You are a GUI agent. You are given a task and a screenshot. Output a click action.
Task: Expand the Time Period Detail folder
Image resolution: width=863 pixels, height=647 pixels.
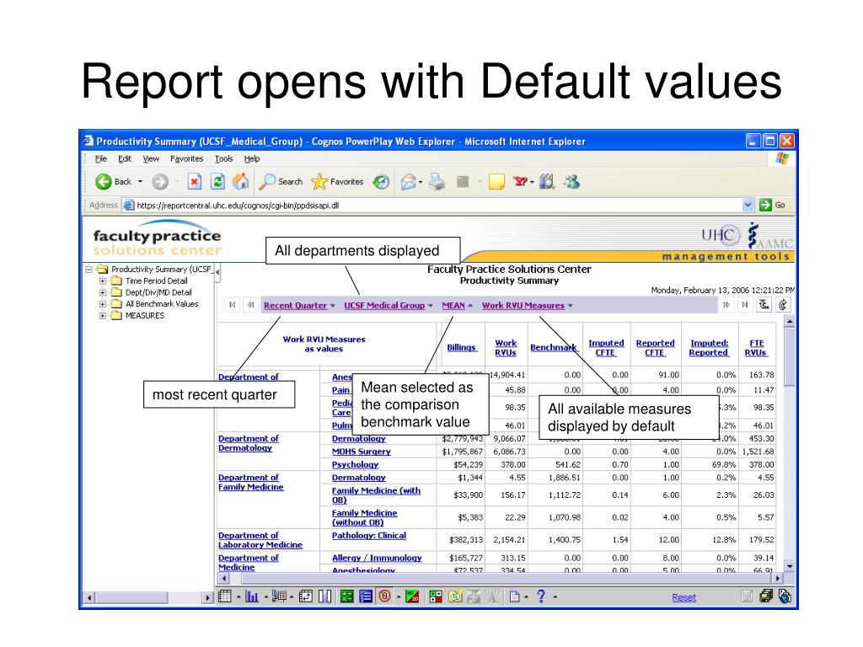tap(102, 281)
